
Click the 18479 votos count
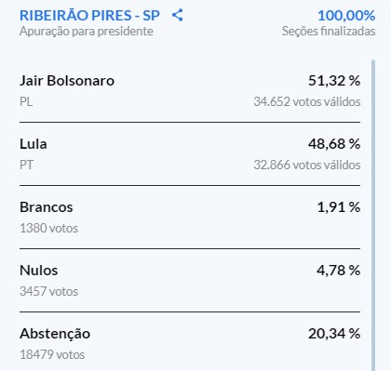[52, 354]
